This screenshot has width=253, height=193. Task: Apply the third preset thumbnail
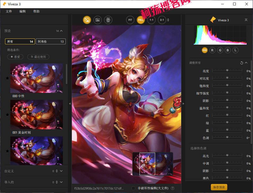pos(37,151)
